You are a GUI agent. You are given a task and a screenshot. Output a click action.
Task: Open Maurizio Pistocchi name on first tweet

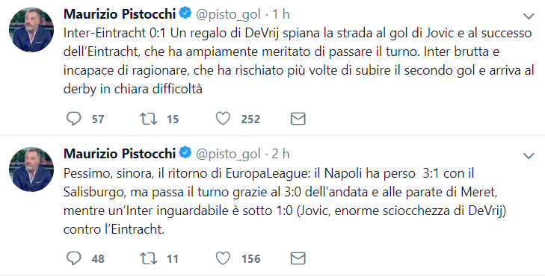[120, 14]
